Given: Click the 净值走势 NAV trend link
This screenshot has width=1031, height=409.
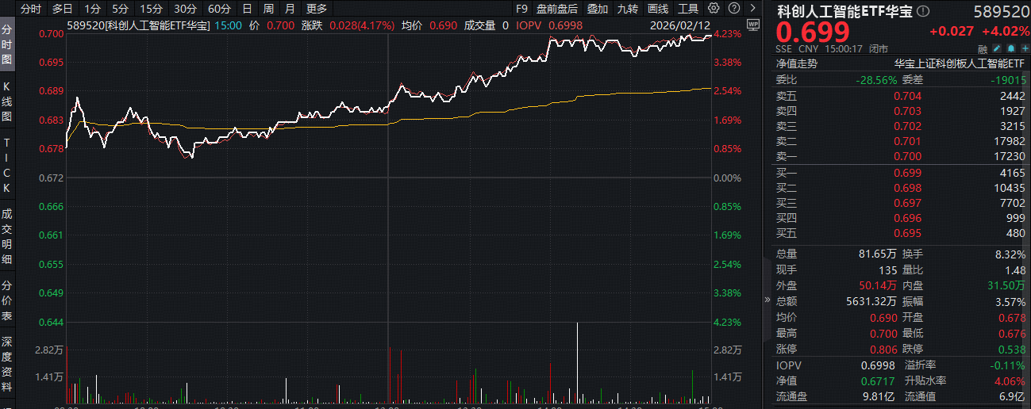Looking at the screenshot, I should tap(796, 63).
